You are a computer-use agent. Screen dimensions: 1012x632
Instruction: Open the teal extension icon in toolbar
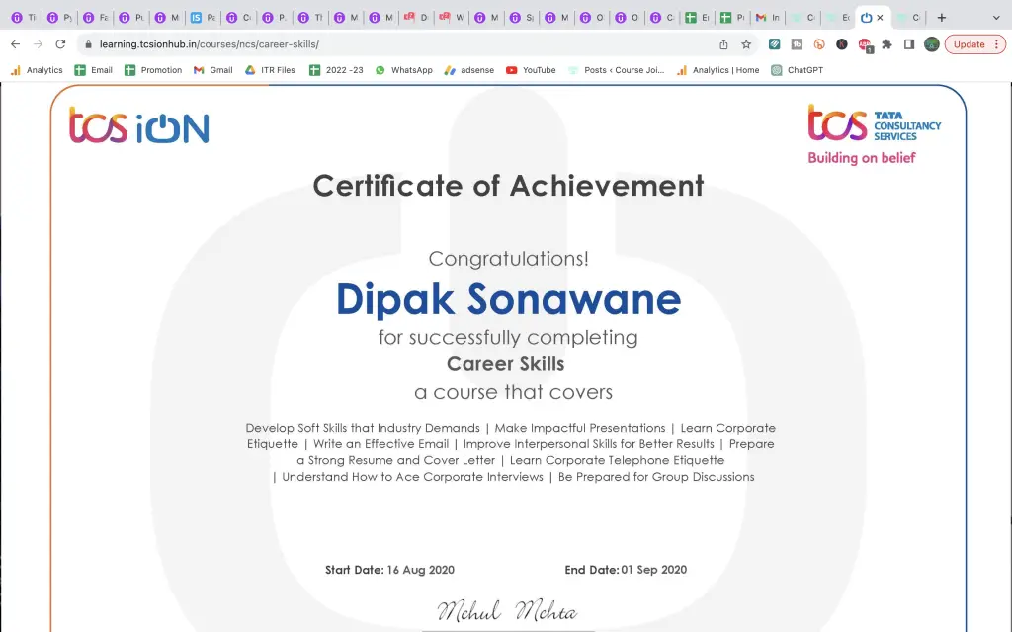pos(775,44)
